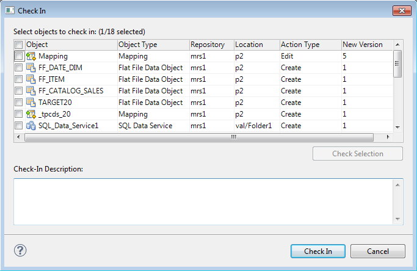Click the horizontal scrollbar thumb of the list

tap(199, 137)
